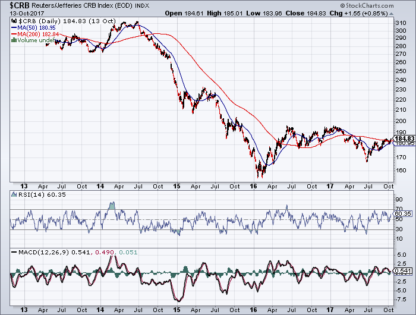Image resolution: width=416 pixels, height=315 pixels.
Task: Click the blue MA(50) legend line swatch
Action: tap(14, 27)
